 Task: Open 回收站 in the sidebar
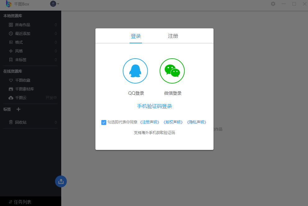click(x=31, y=122)
